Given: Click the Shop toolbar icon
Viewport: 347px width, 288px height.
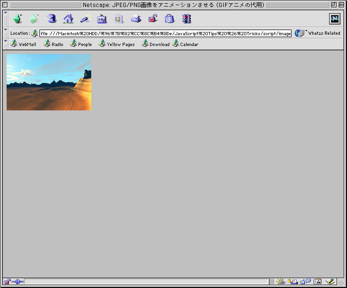Looking at the screenshot, I should pos(170,19).
